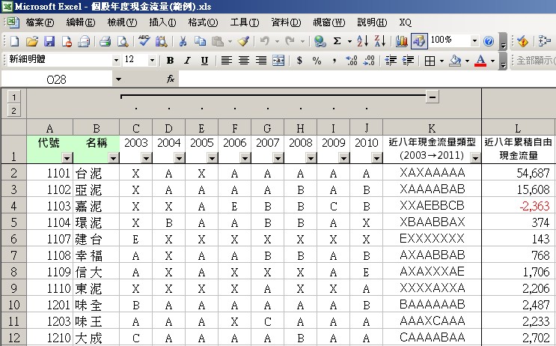Viewport: 556px width, 346px height.
Task: Save the workbook with the floppy icon
Action: pyautogui.click(x=49, y=41)
